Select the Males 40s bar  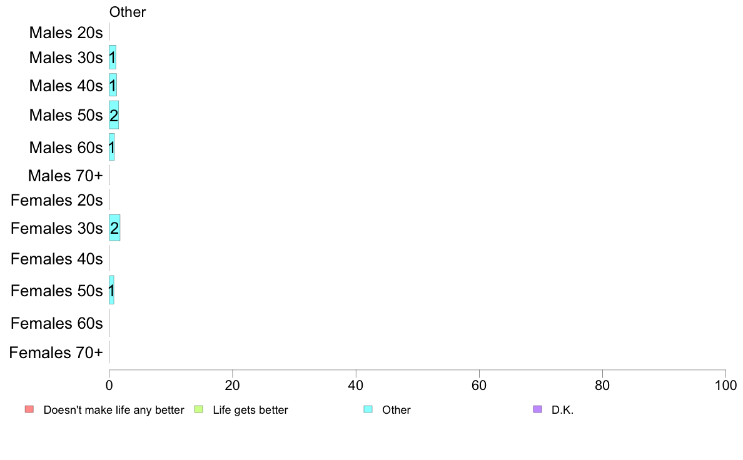tap(113, 85)
